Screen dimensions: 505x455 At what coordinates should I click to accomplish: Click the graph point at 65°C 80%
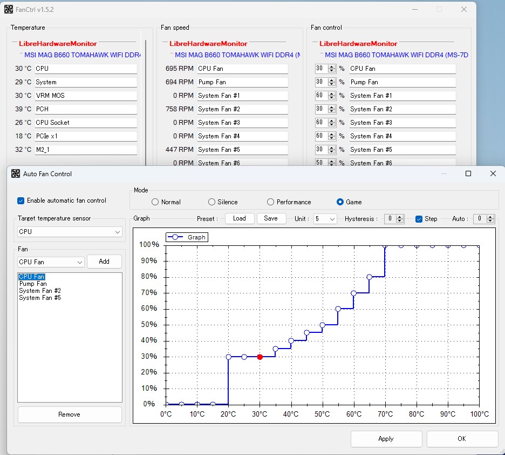tap(370, 277)
